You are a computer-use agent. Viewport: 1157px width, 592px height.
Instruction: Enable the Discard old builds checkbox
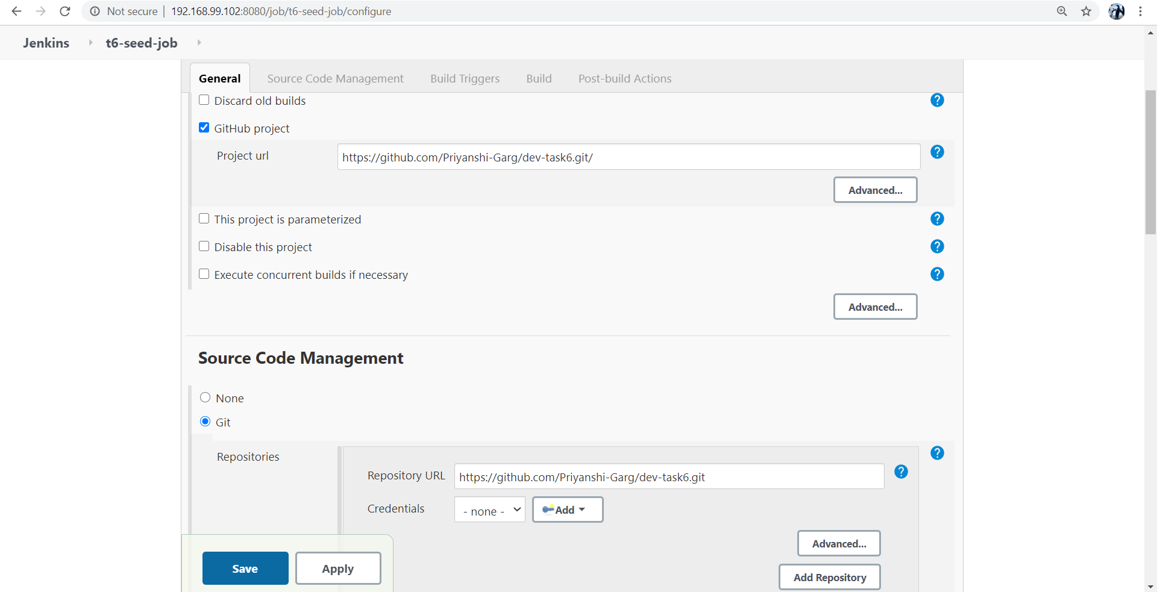(204, 99)
